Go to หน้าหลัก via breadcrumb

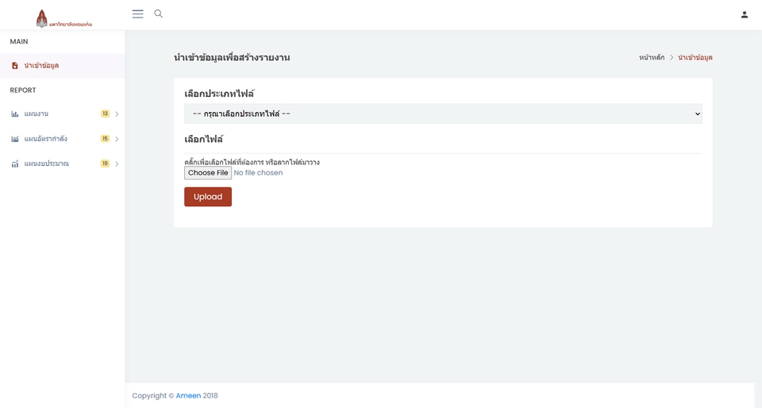tap(651, 58)
